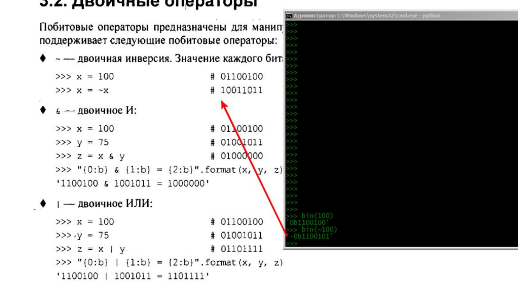Click the cmd.exe icon in the title bar

(289, 16)
